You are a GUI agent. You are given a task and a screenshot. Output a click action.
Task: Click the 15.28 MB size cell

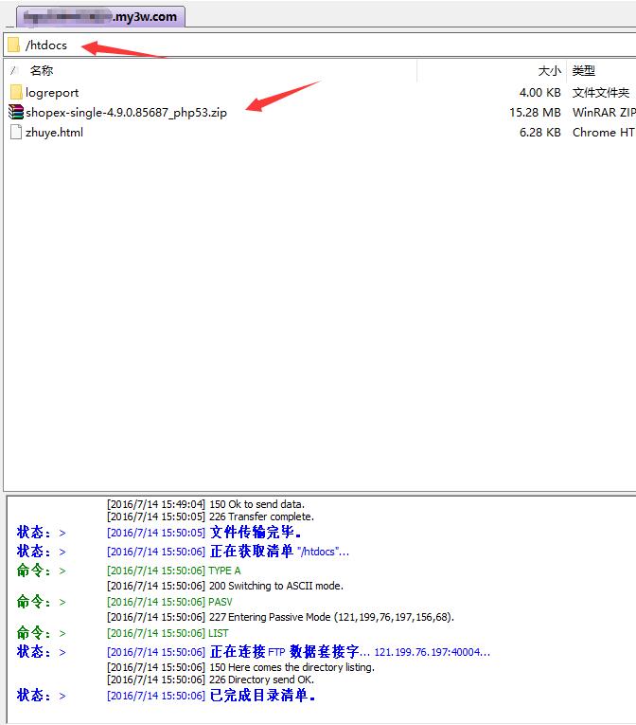(x=535, y=113)
